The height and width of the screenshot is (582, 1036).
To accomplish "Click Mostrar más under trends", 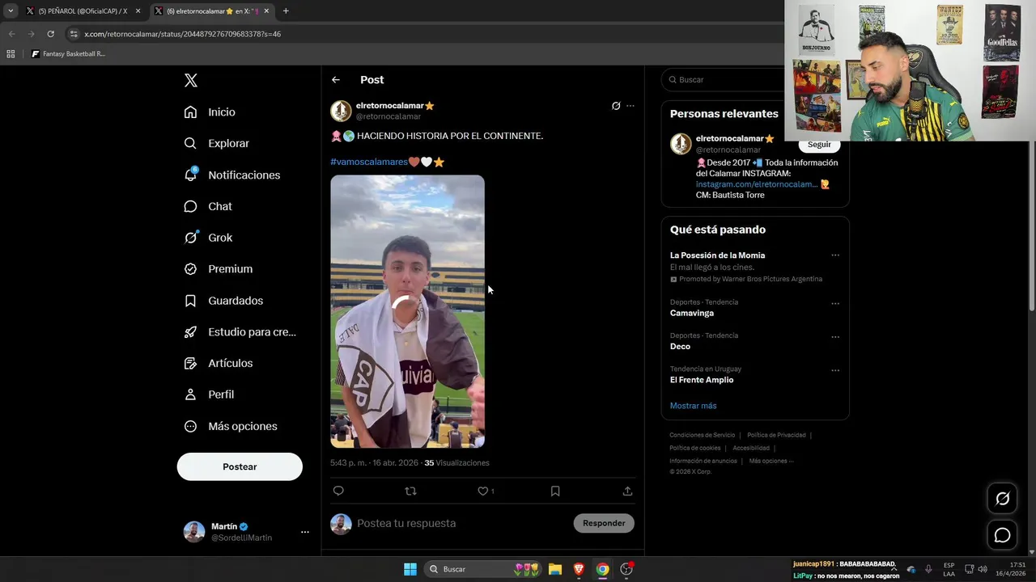I will pos(693,406).
